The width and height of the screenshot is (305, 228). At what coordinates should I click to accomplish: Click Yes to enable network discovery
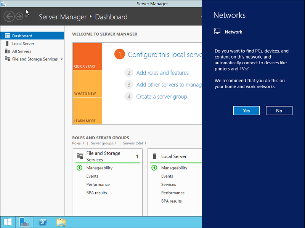(246, 110)
